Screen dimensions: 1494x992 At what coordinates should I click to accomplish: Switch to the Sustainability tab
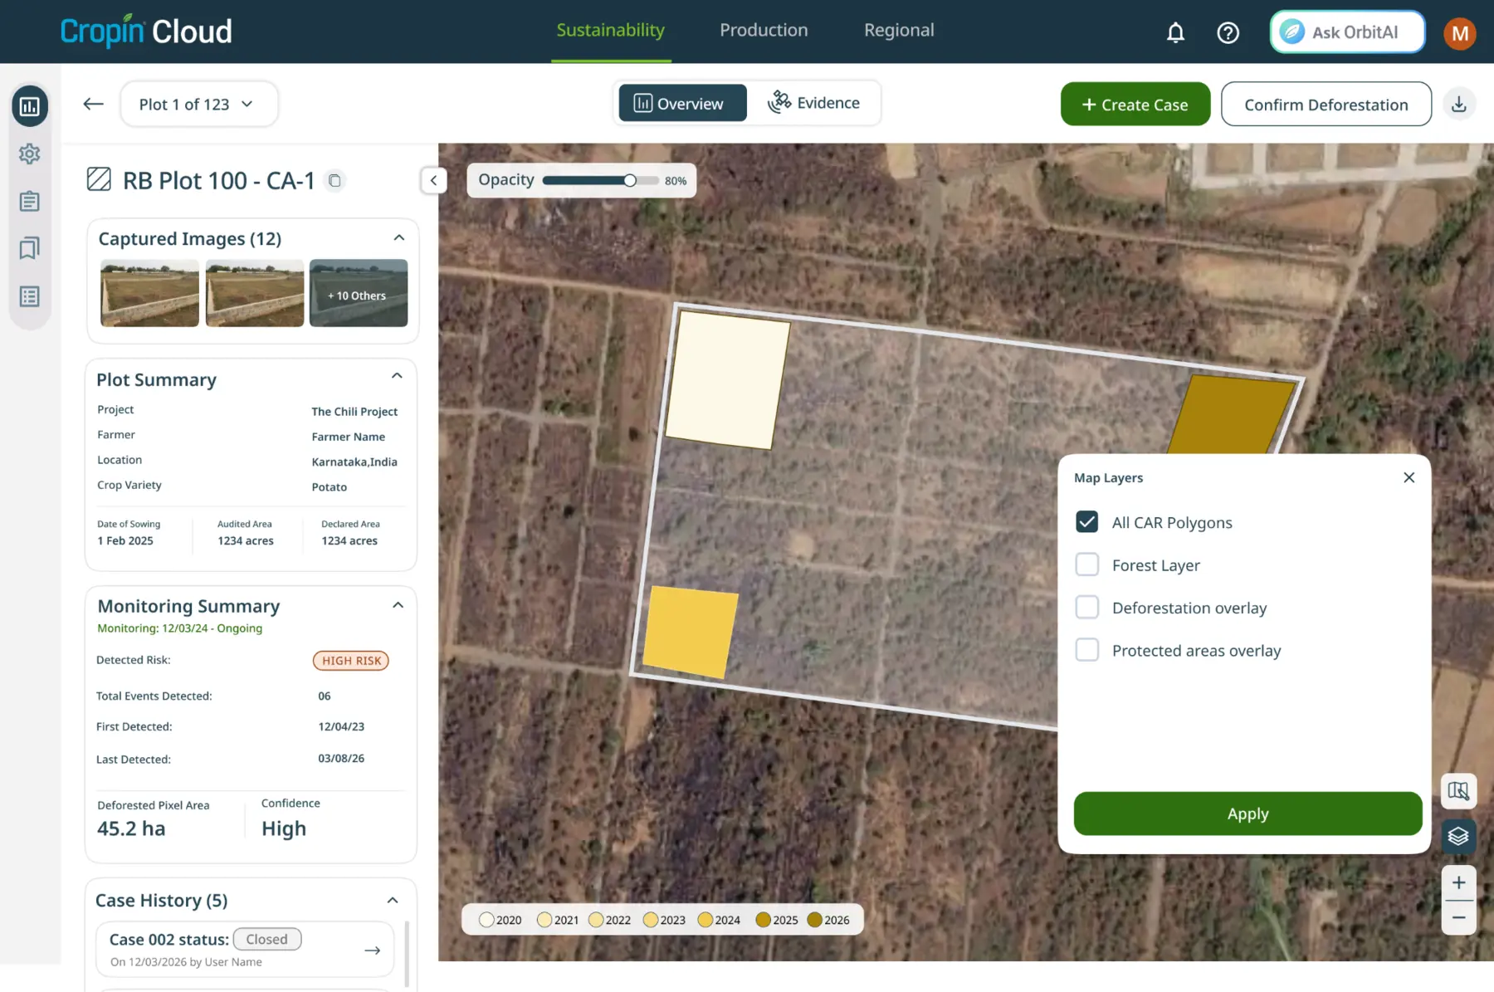click(610, 31)
